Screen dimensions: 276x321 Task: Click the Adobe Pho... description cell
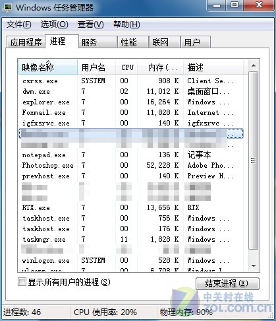(210, 165)
